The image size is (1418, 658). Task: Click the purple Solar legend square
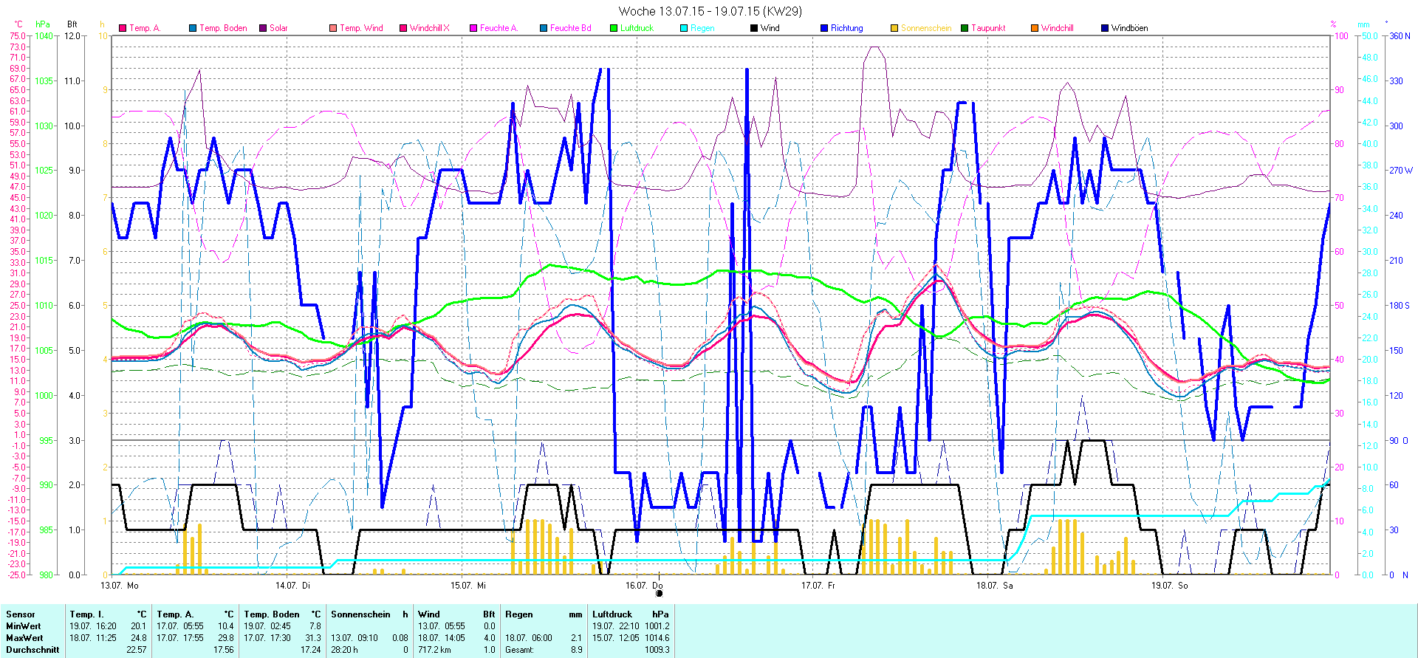(x=263, y=28)
